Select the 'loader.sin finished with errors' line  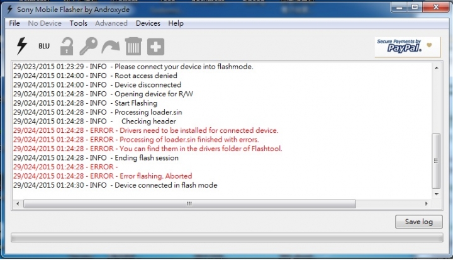[x=136, y=139]
